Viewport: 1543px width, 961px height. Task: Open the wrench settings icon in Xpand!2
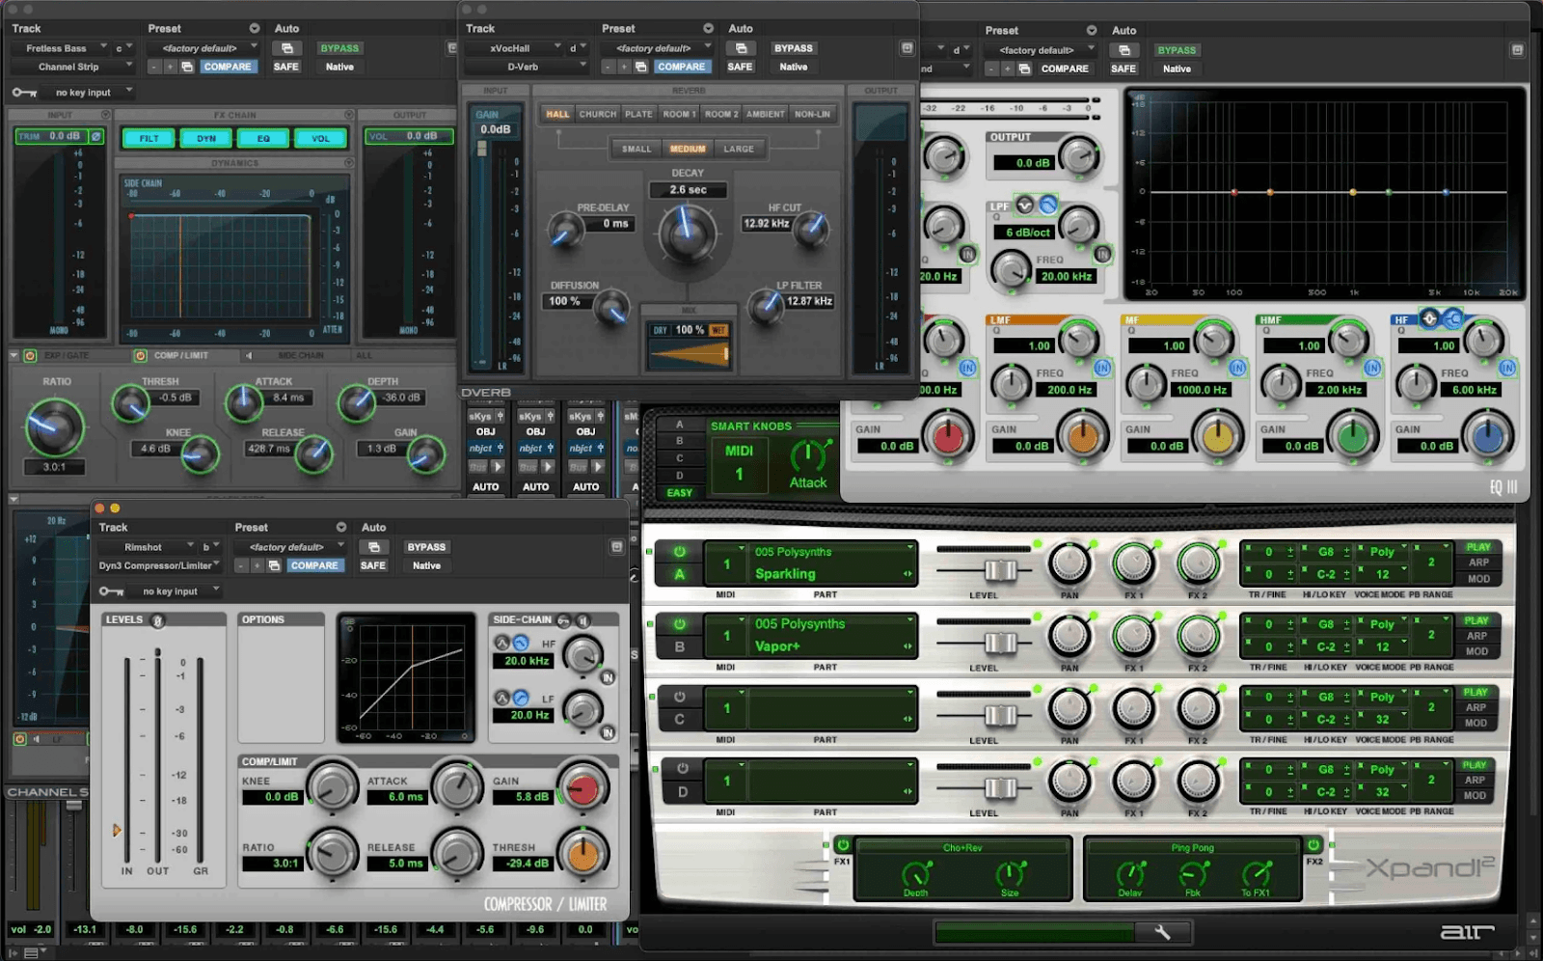[1161, 932]
